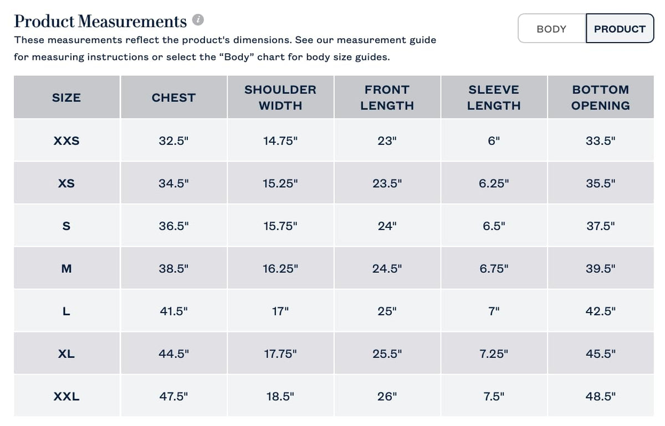Click the 38.5" chest value for M
The image size is (665, 426).
point(173,268)
